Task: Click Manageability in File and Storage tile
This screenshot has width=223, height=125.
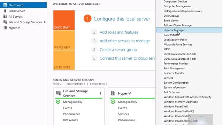Action: [72, 102]
